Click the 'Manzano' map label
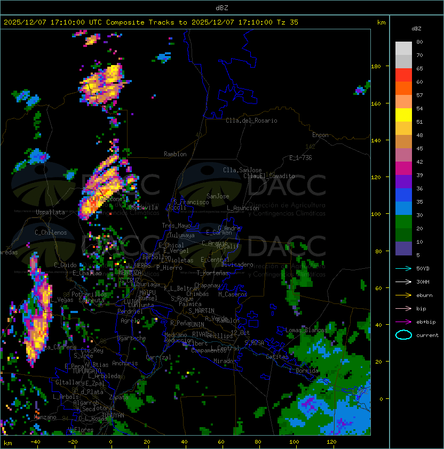This screenshot has width=444, height=449. (45, 417)
